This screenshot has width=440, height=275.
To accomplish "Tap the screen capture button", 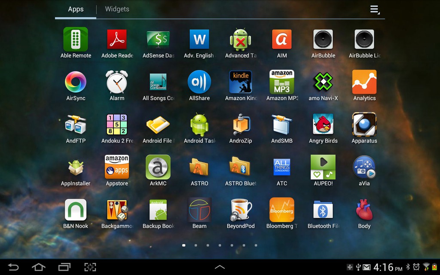I will [x=90, y=267].
